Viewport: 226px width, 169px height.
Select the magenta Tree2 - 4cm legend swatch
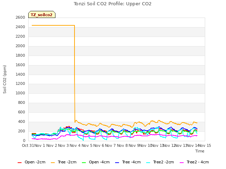pos(182,163)
